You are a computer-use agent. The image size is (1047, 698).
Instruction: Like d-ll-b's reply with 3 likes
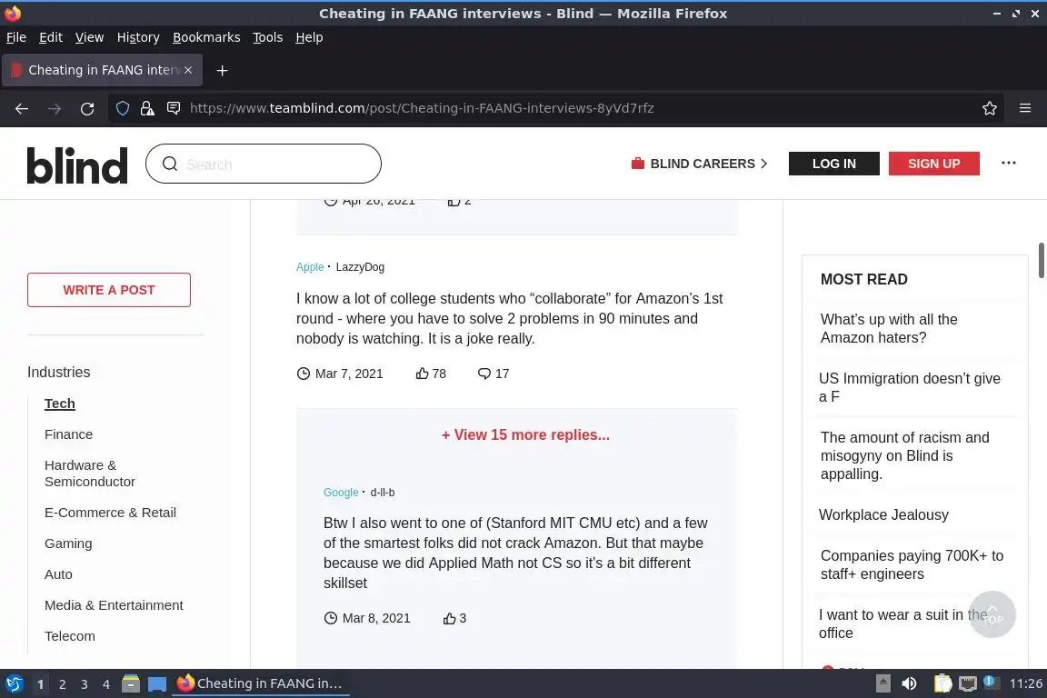click(x=449, y=619)
